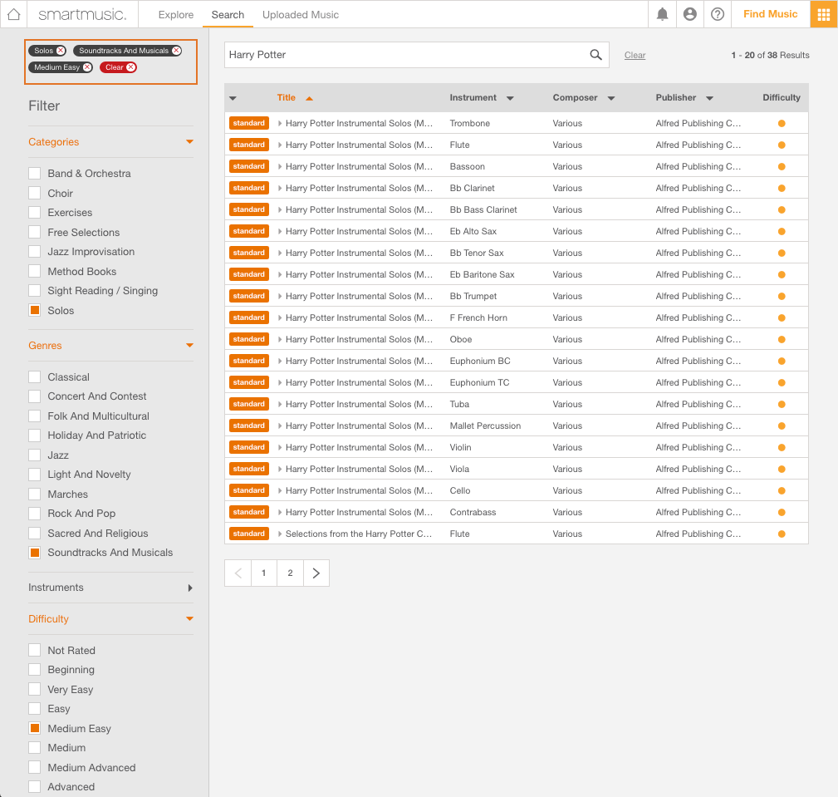
Task: Click the difficulty dot on the Violin row
Action: click(x=782, y=447)
